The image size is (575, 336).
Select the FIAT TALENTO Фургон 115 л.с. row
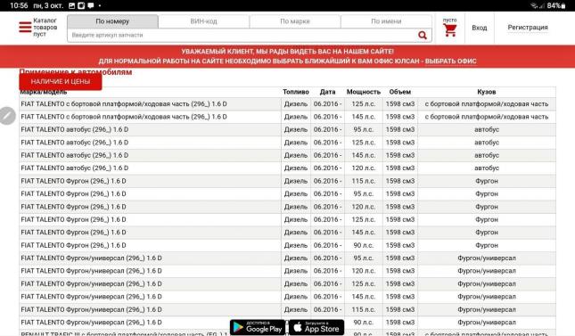(287, 181)
